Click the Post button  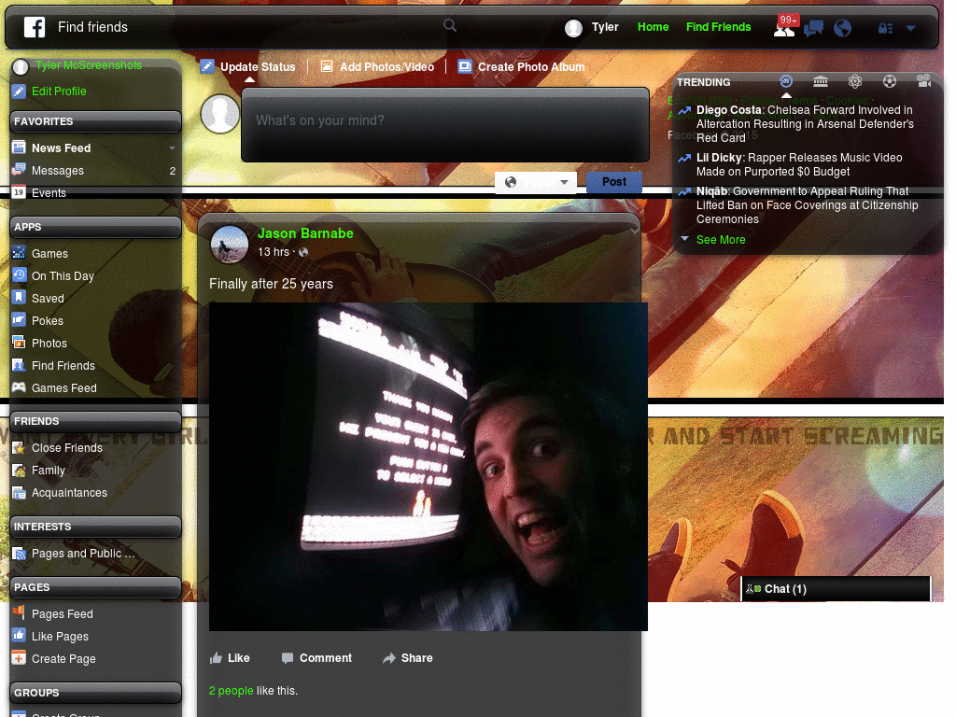[x=614, y=182]
